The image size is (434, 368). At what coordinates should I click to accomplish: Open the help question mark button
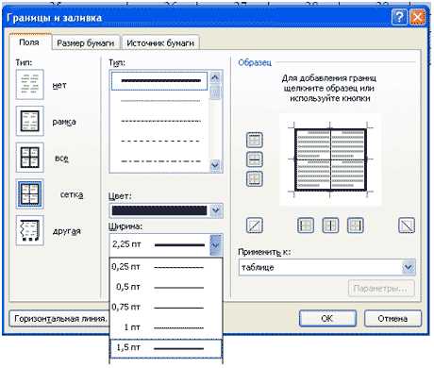click(399, 17)
